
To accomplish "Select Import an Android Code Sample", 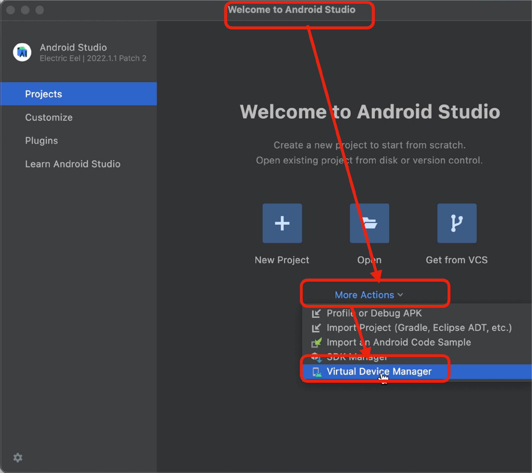I will point(417,342).
